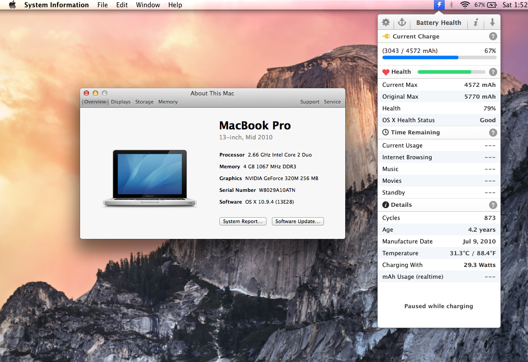This screenshot has width=528, height=362.
Task: Open the Apple menu
Action: (12, 5)
